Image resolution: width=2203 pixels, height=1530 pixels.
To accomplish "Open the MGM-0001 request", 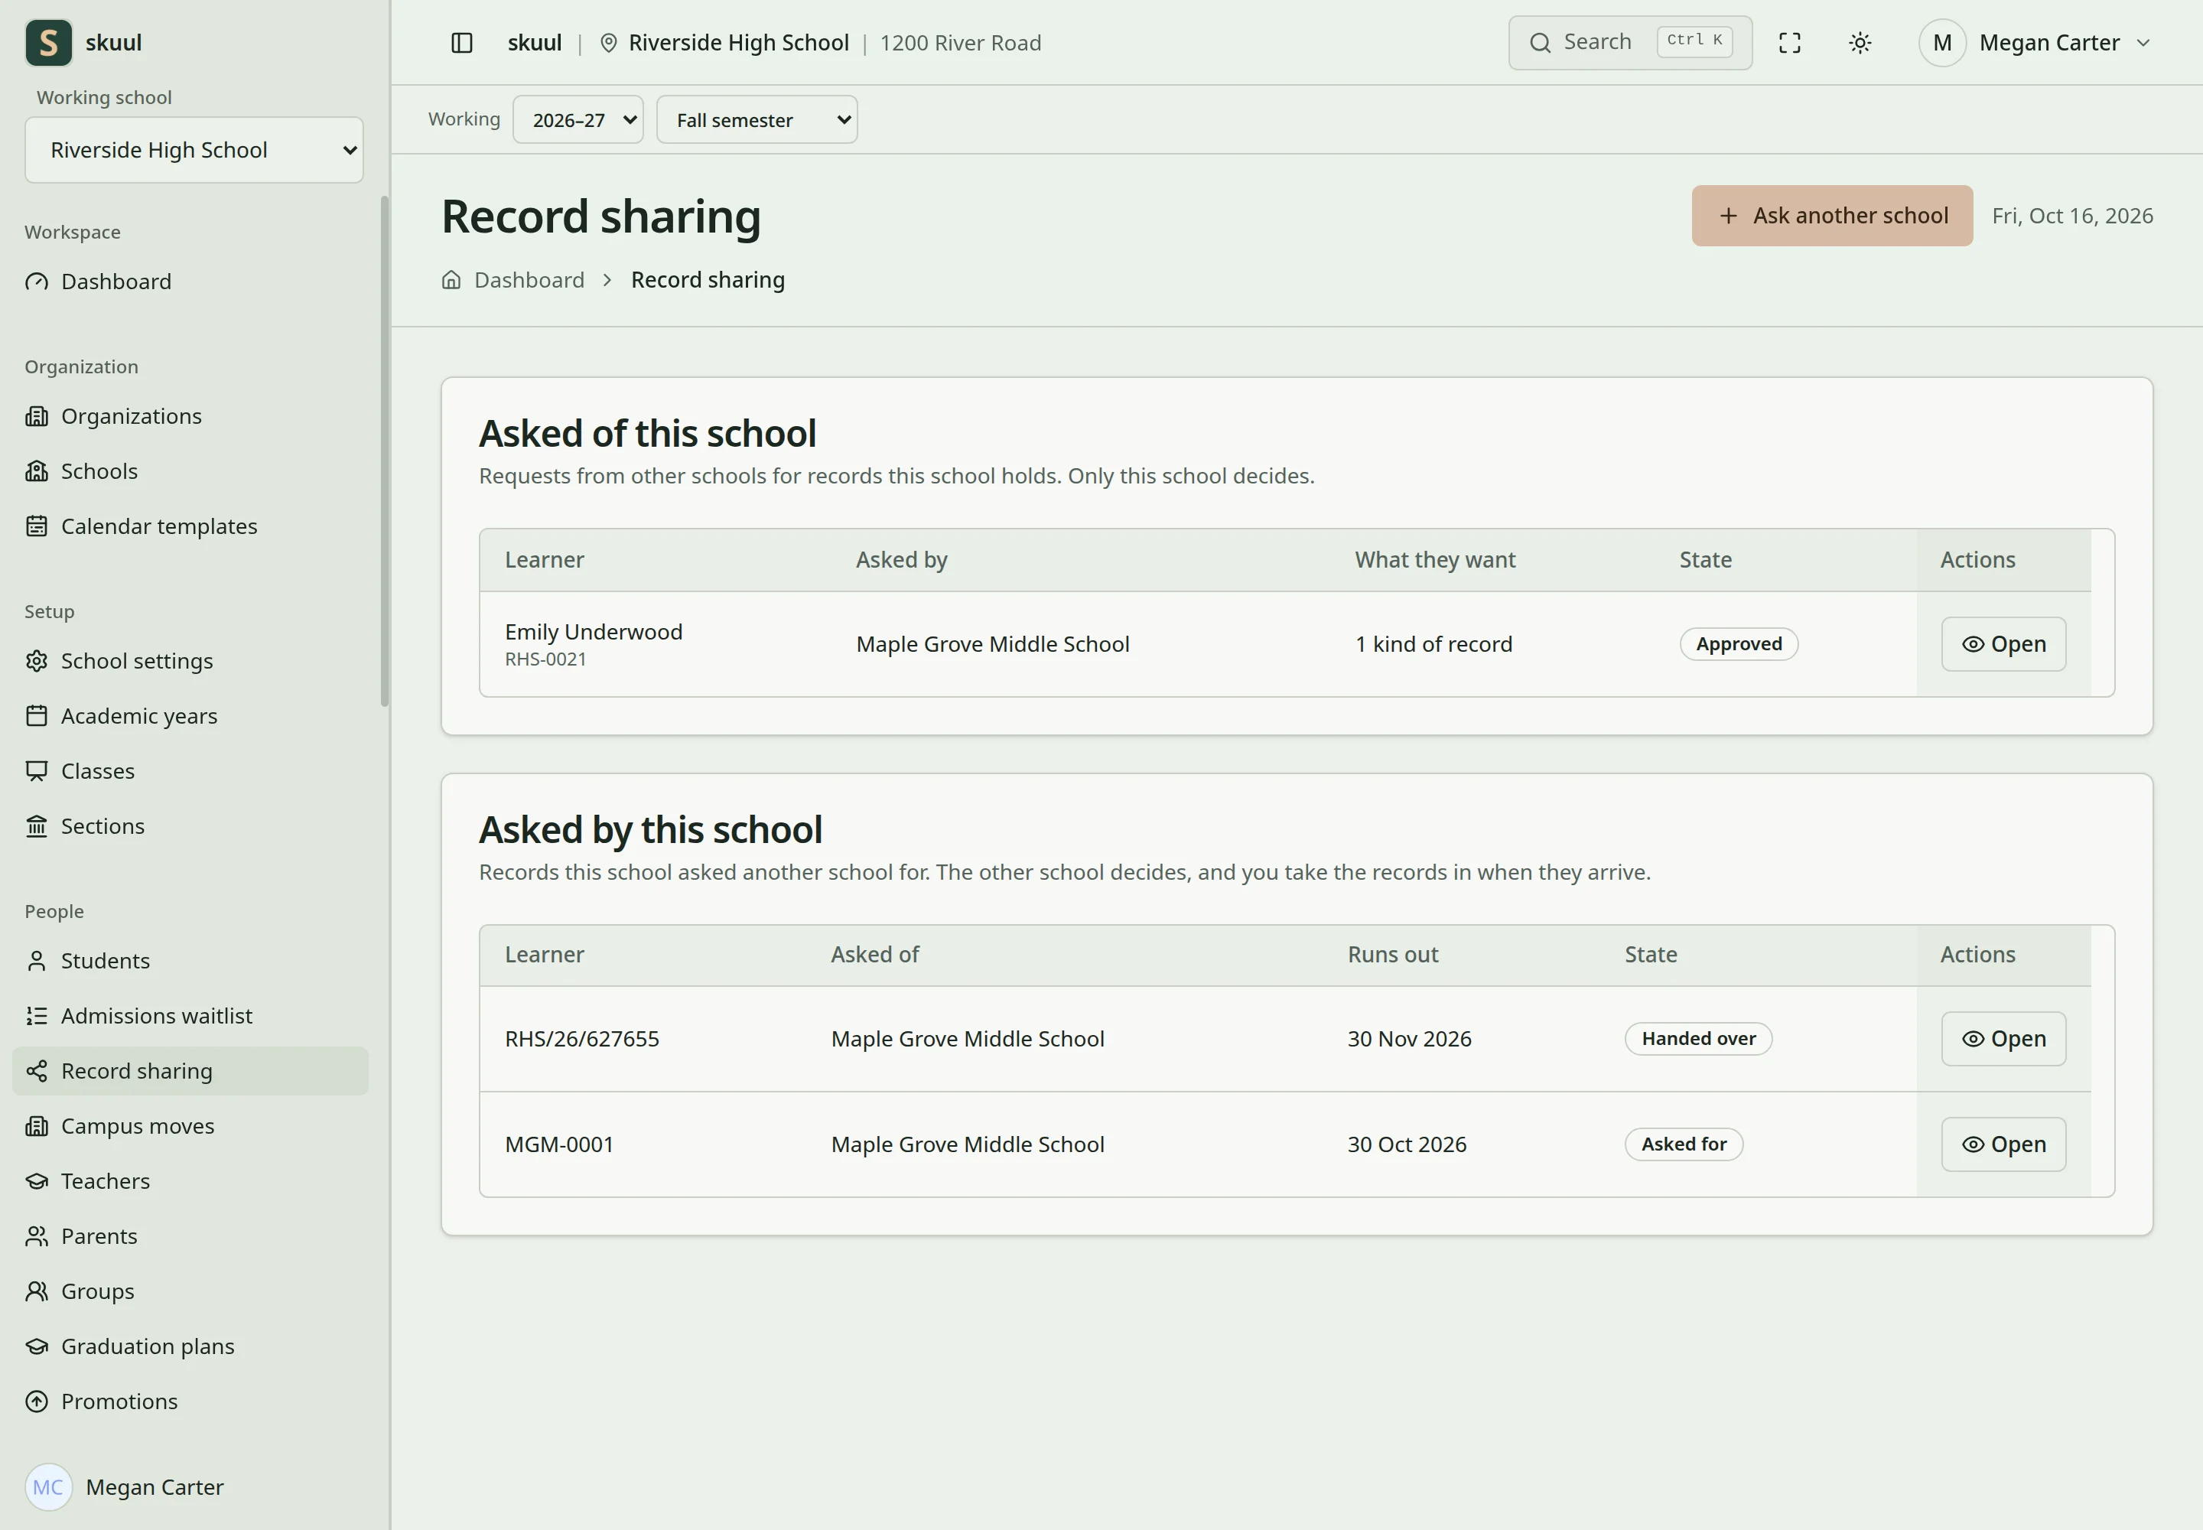I will click(x=2003, y=1144).
